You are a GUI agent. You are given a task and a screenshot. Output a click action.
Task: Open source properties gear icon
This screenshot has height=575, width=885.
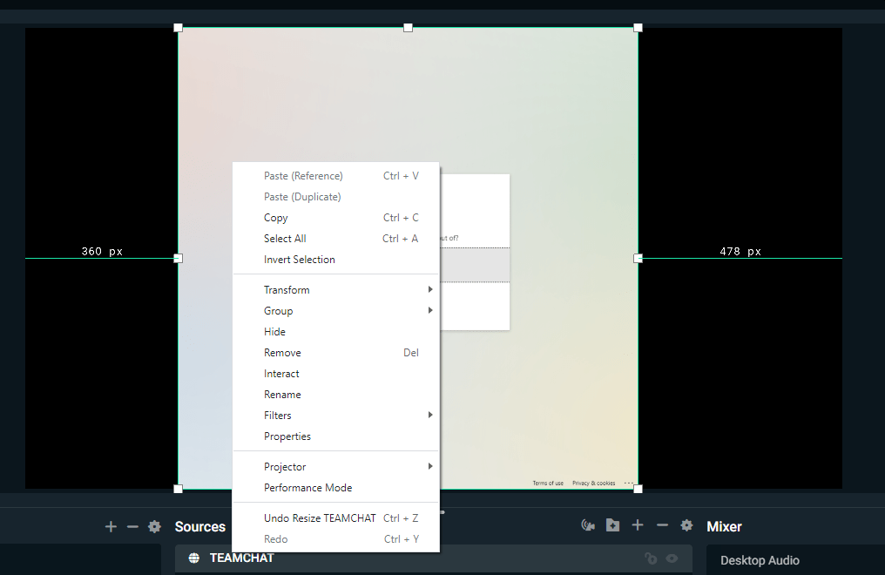tap(686, 525)
